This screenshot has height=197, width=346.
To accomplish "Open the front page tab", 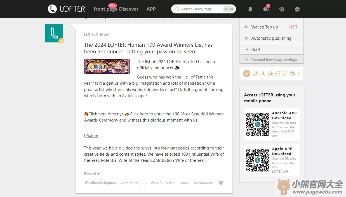I will tap(106, 9).
